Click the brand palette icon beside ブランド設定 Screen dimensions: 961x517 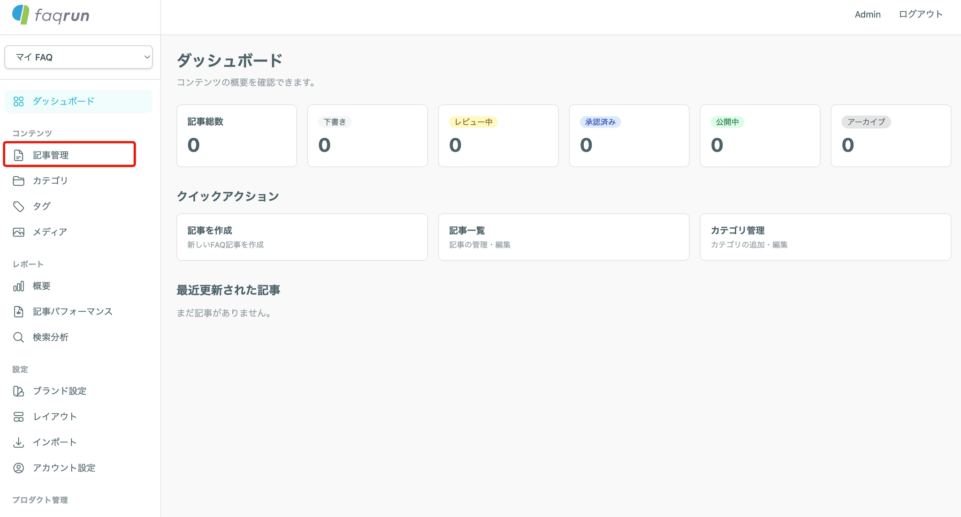coord(19,391)
